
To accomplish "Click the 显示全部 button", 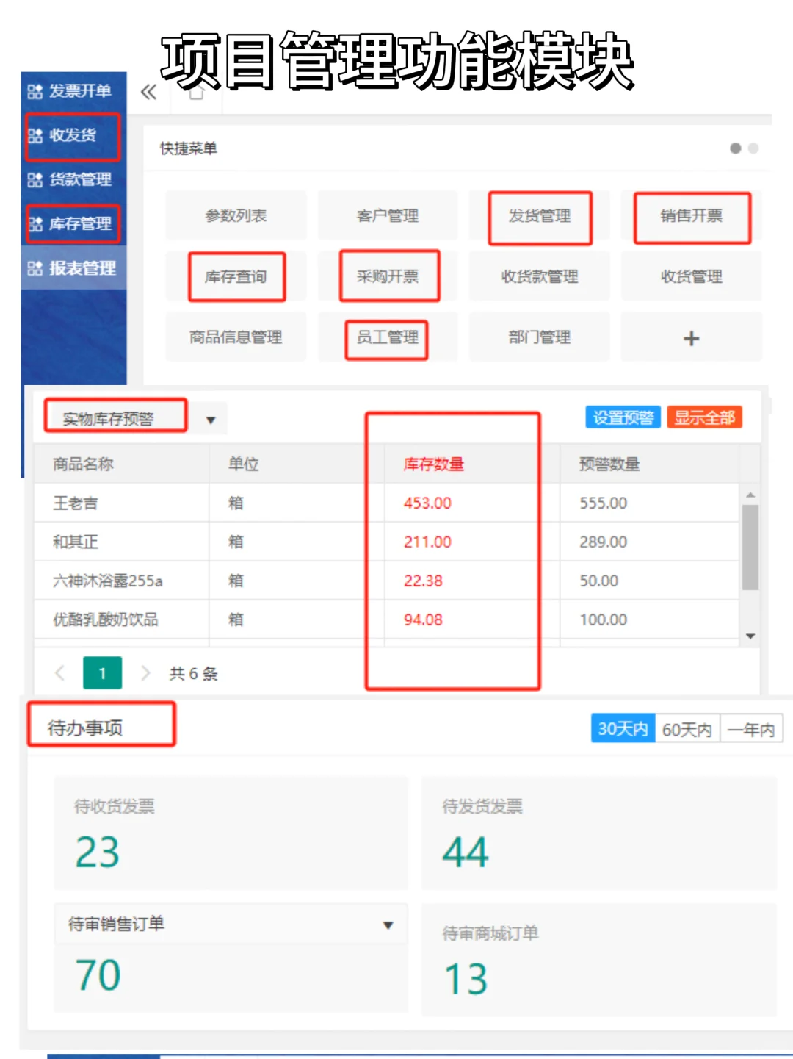I will [704, 417].
